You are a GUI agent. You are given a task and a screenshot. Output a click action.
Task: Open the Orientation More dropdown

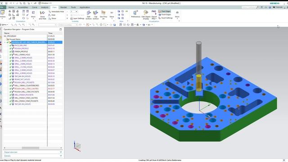(33, 14)
